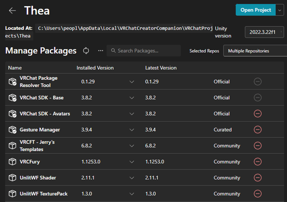Remove VRChat SDK - Avatars package

tap(258, 114)
